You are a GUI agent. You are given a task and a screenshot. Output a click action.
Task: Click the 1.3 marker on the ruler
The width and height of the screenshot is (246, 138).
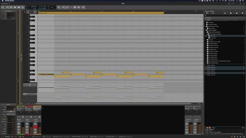[102, 11]
